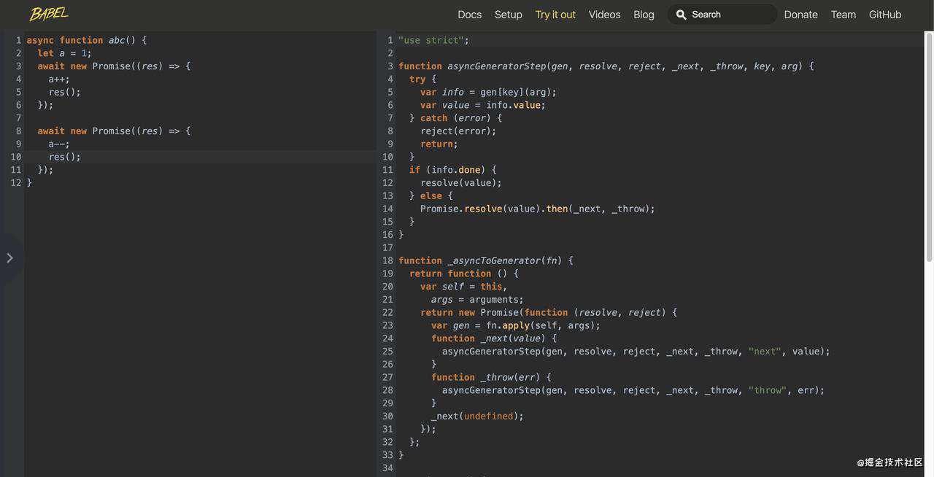Open the Docs page
The image size is (934, 477).
coord(470,15)
